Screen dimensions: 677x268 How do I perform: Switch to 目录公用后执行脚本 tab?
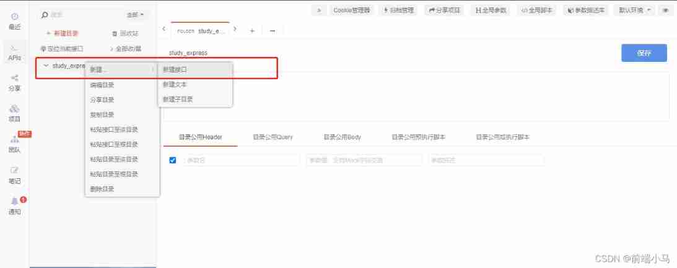tap(502, 137)
